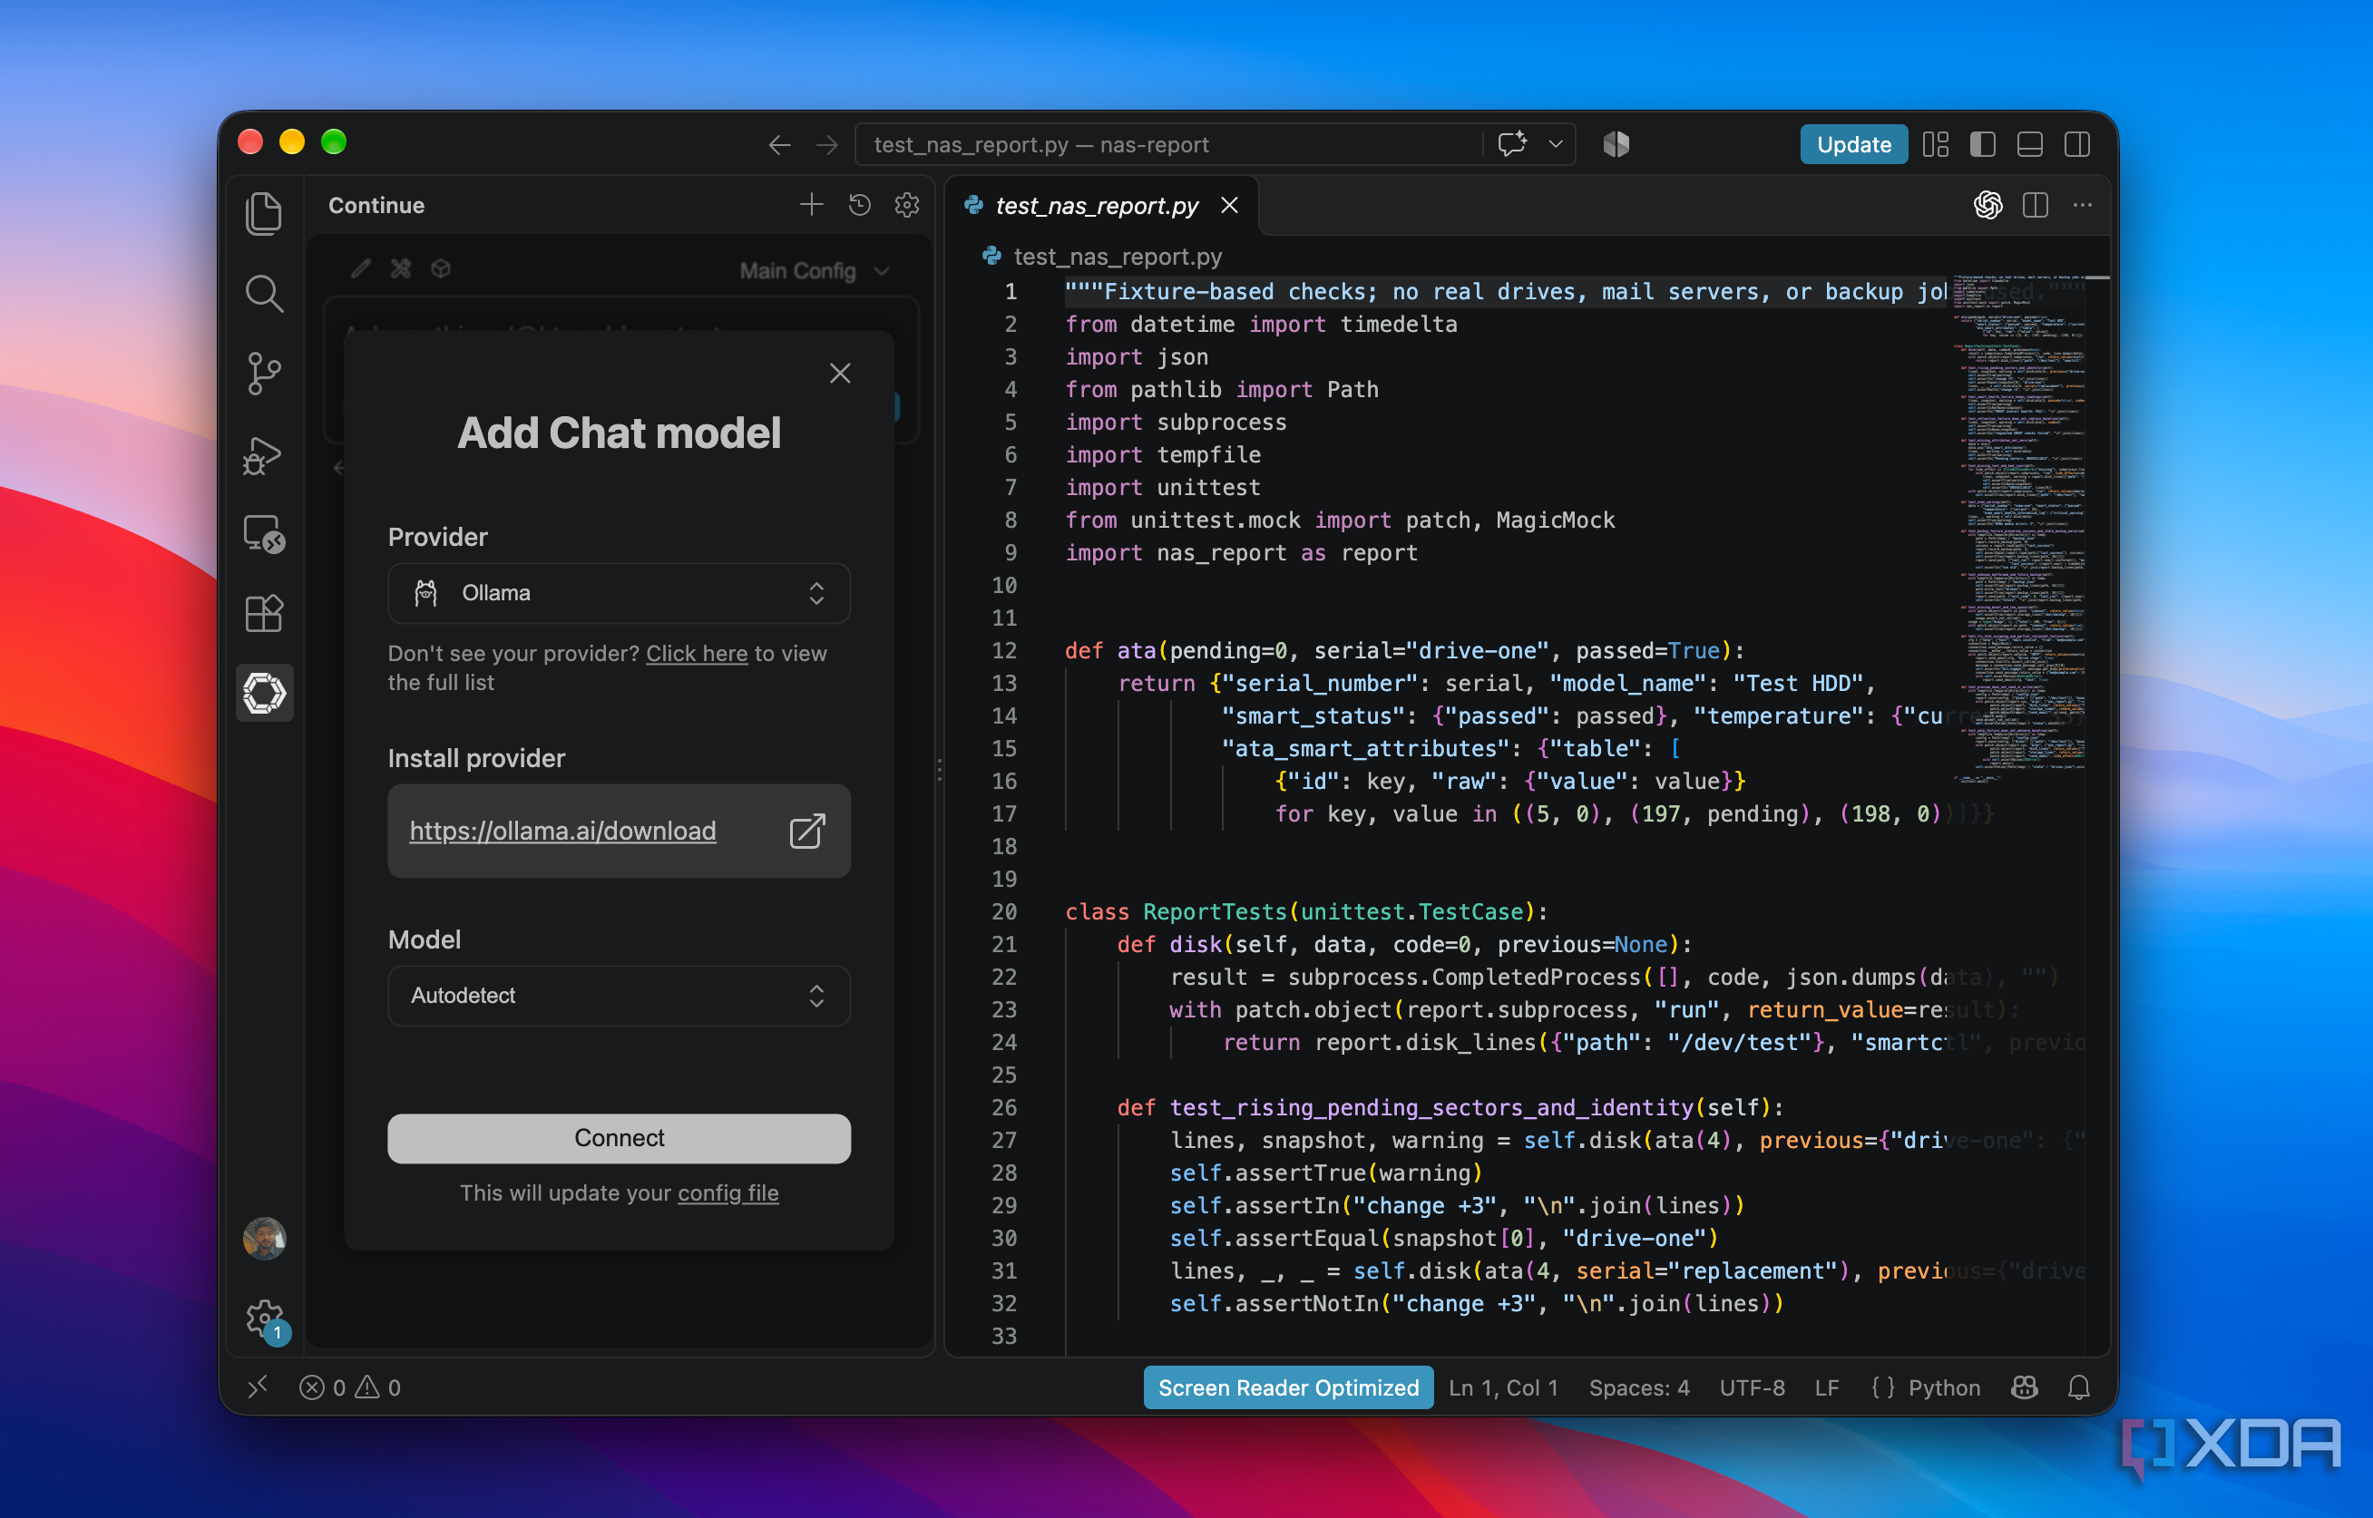
Task: Customize layout button in title bar
Action: click(1935, 144)
